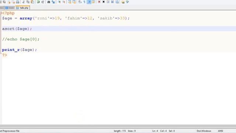The width and height of the screenshot is (236, 133).
Task: Click the 'Ln : 4' status entry
Action: pos(155,131)
